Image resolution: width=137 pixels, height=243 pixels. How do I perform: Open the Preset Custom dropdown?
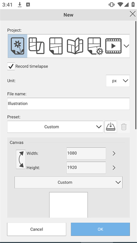[x=55, y=127]
